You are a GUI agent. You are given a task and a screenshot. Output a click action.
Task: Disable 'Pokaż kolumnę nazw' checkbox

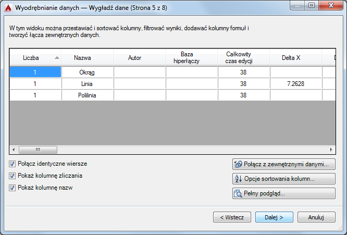pos(12,188)
